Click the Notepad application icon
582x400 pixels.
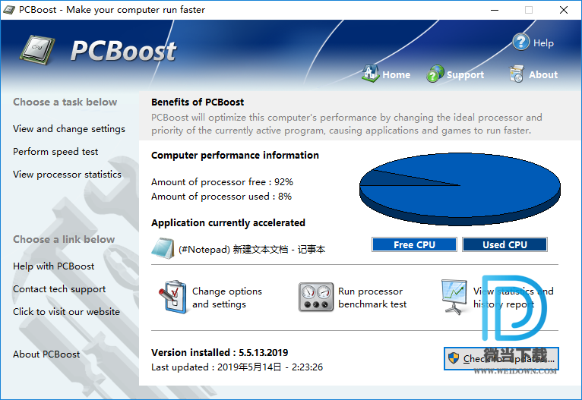pos(163,248)
